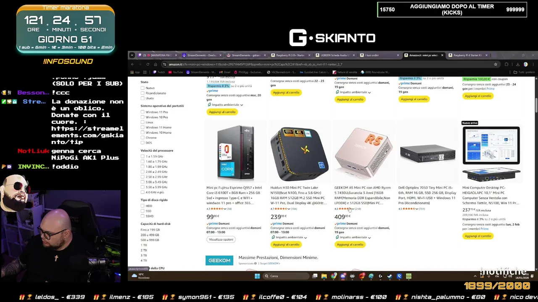Check 2.00 a 2.49 GHz filter
538x302 pixels.
(142, 172)
